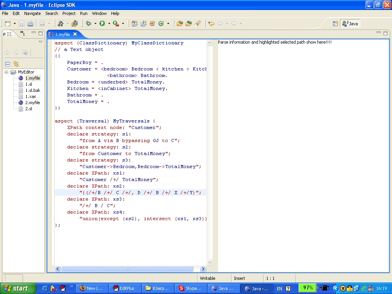Click the Last Edit Location icon

click(211, 23)
